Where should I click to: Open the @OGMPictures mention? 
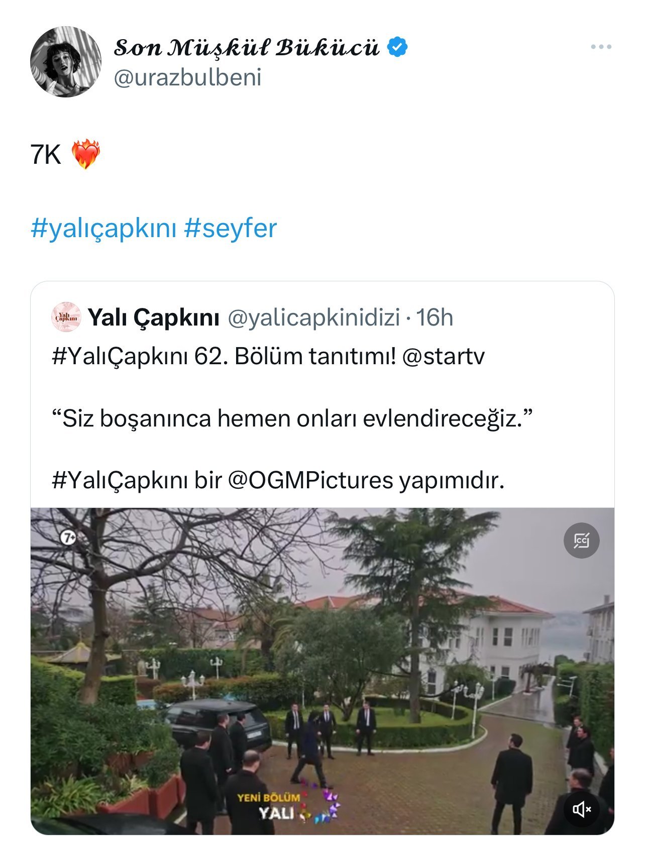[310, 480]
